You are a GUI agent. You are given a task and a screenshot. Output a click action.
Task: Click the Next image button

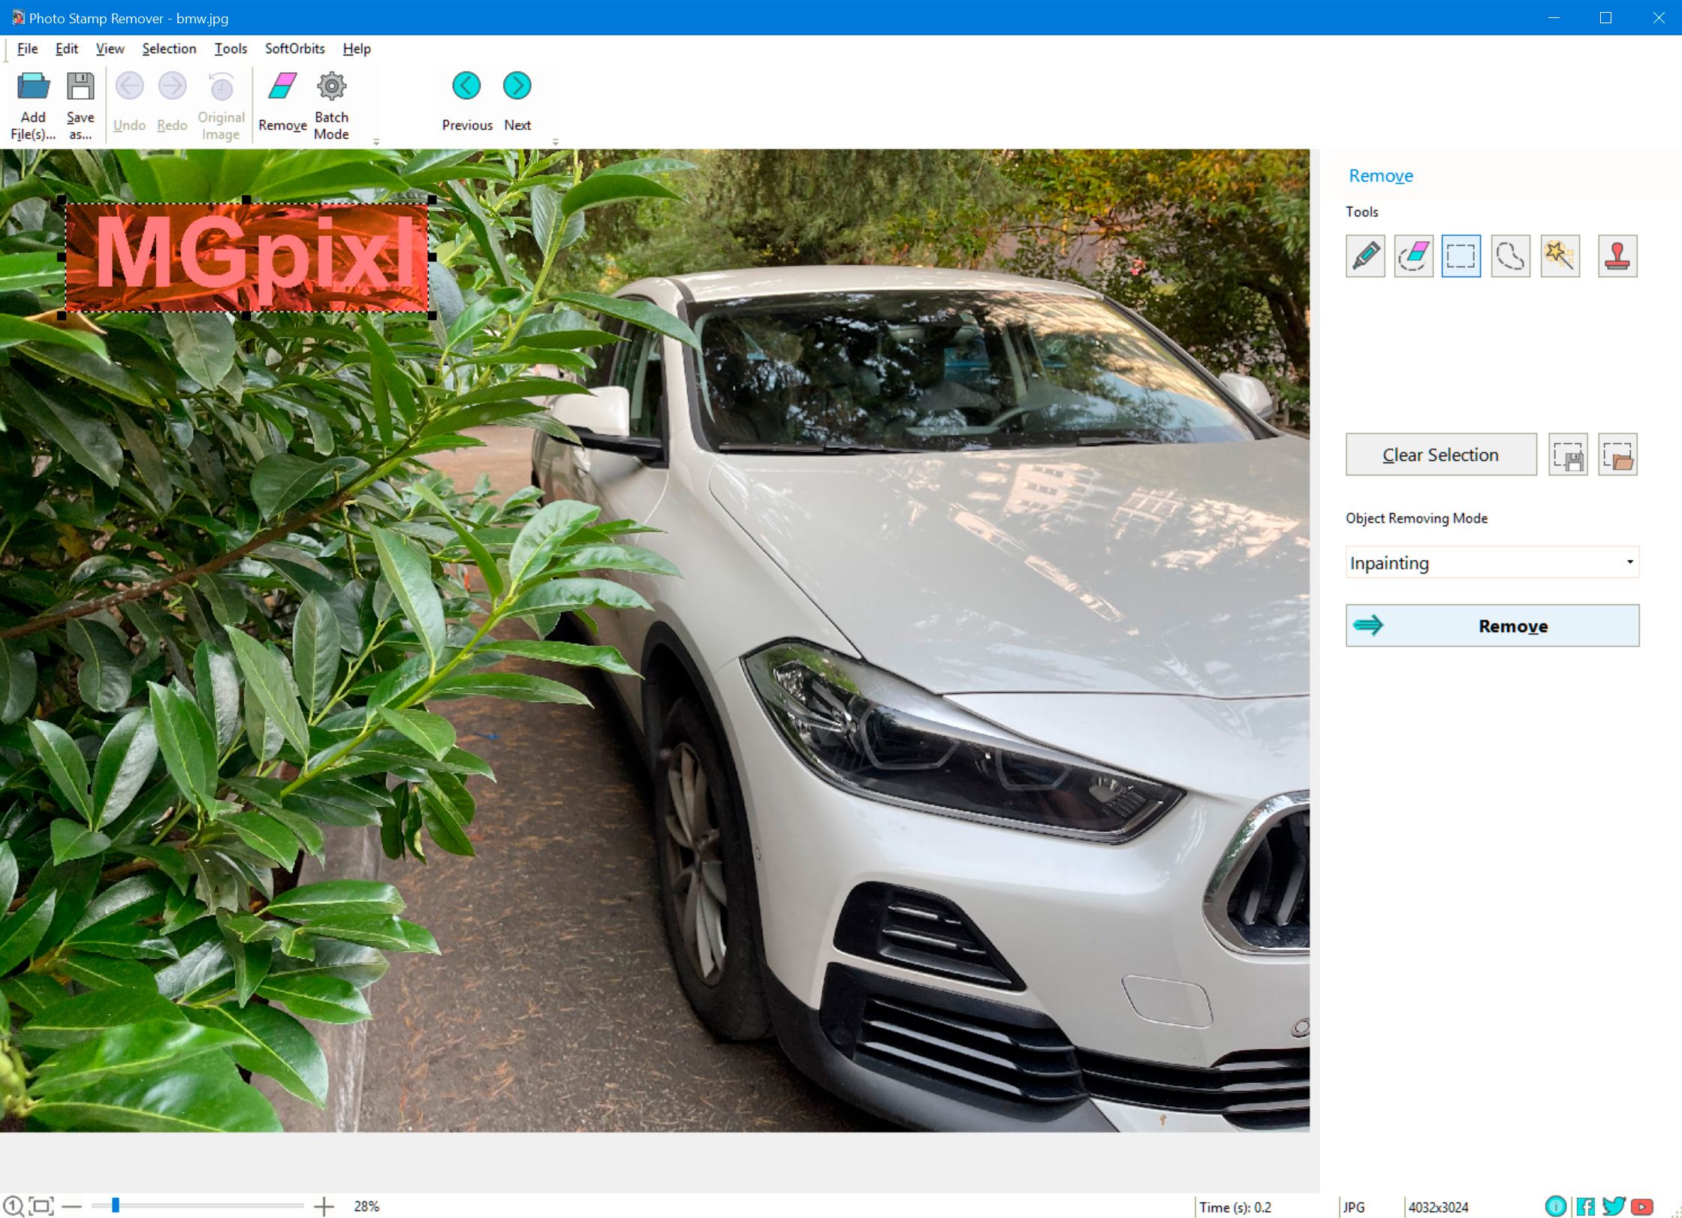tap(517, 85)
